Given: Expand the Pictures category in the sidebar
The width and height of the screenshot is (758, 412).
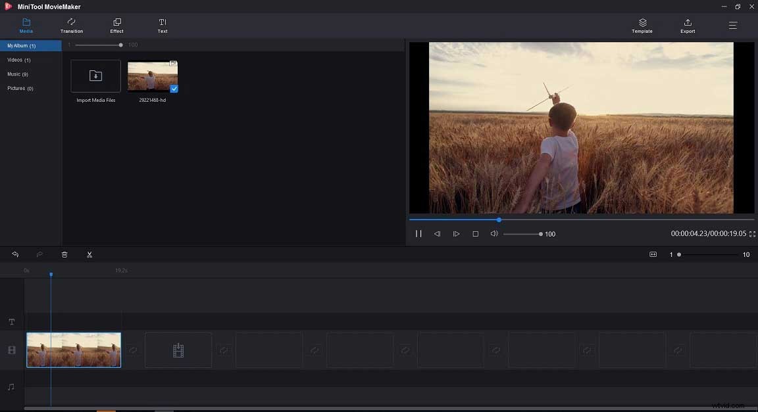Looking at the screenshot, I should coord(20,88).
